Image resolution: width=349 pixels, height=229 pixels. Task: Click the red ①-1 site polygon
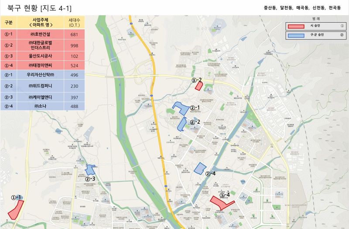point(17,210)
